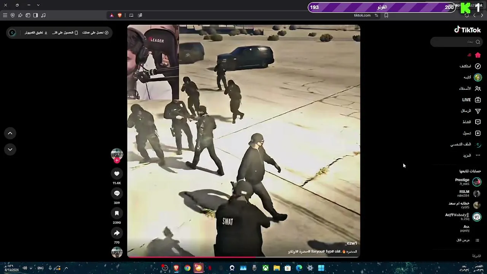Save the video with the bookmark icon
The width and height of the screenshot is (487, 274).
pyautogui.click(x=117, y=213)
